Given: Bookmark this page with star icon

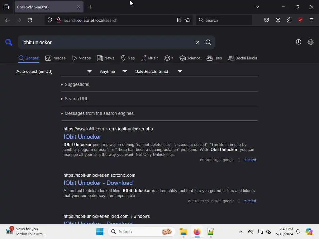Looking at the screenshot, I should [x=188, y=20].
